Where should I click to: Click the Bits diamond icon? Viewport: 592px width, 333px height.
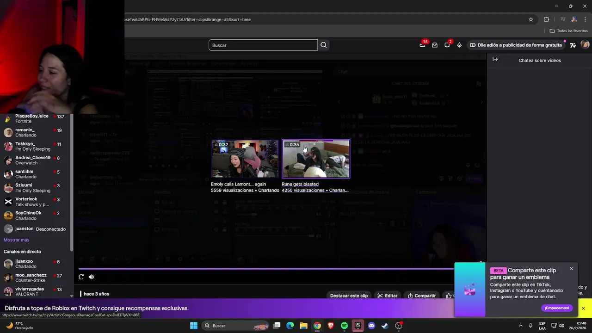click(x=459, y=45)
